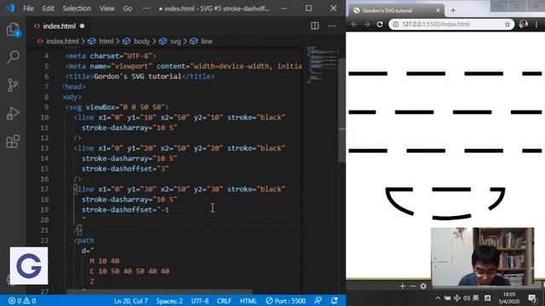Go forward in the browser
Screen dimensions: 545x306
[367, 25]
